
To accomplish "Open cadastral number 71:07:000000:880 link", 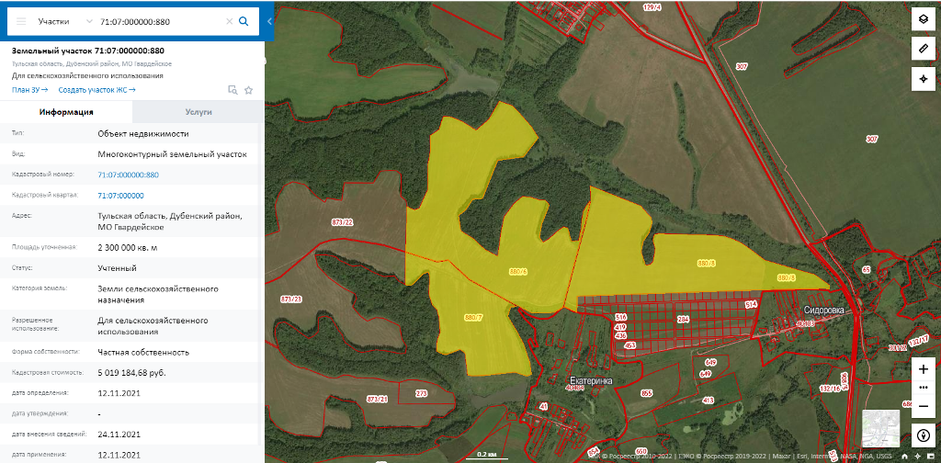I will coord(128,175).
